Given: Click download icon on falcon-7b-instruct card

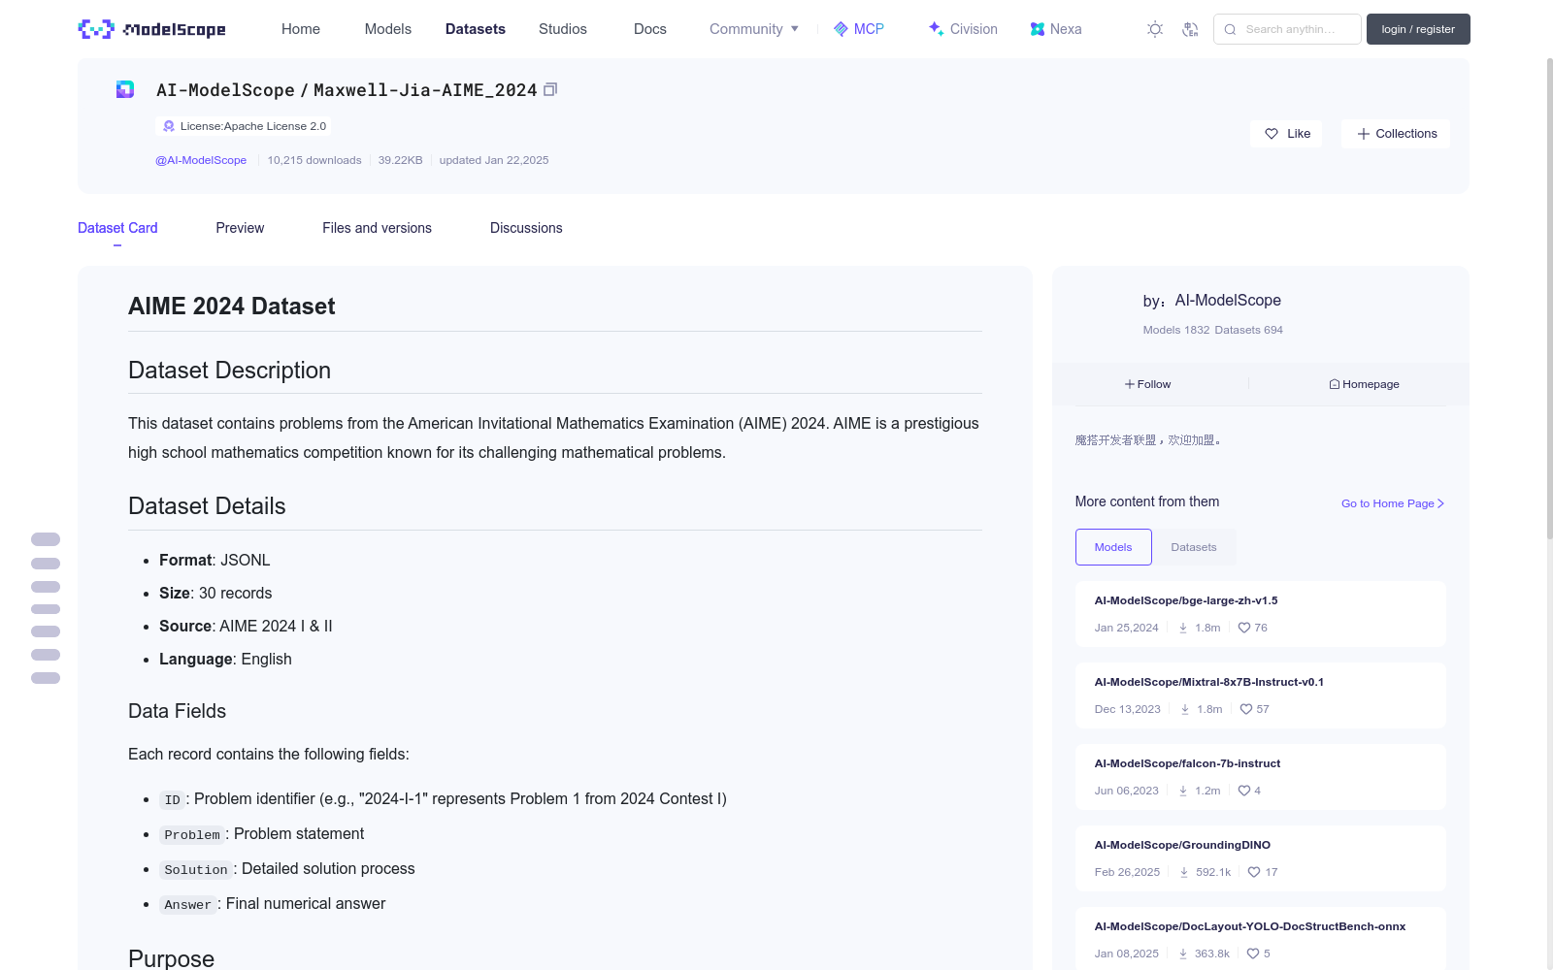Looking at the screenshot, I should (x=1183, y=791).
